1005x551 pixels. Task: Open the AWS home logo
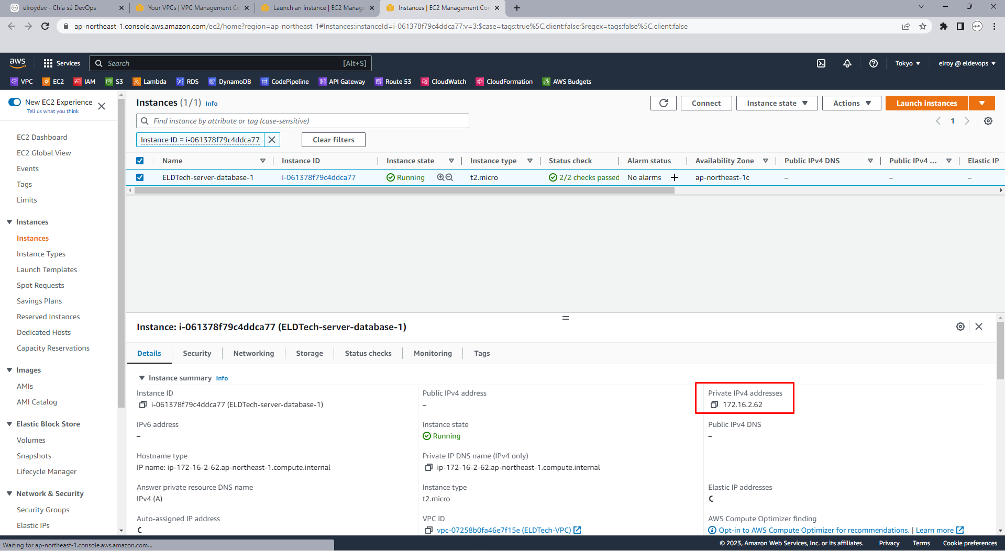pos(17,63)
